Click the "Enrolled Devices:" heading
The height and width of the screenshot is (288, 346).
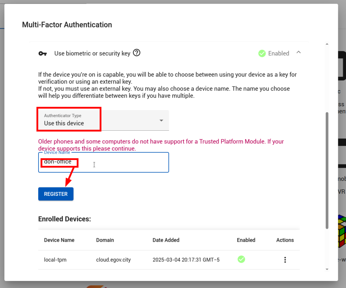coord(65,219)
